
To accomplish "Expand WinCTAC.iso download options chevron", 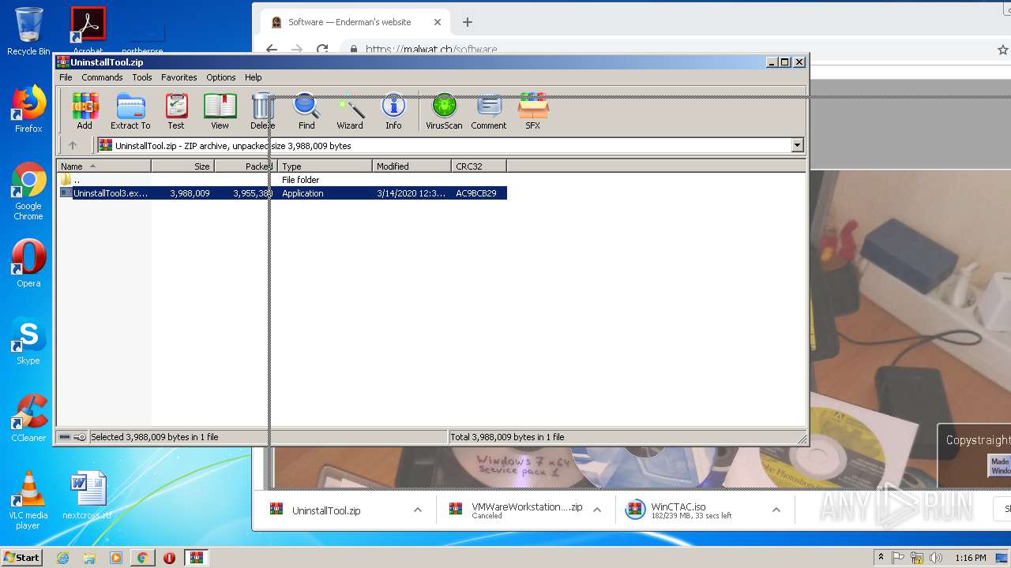I will pyautogui.click(x=776, y=510).
